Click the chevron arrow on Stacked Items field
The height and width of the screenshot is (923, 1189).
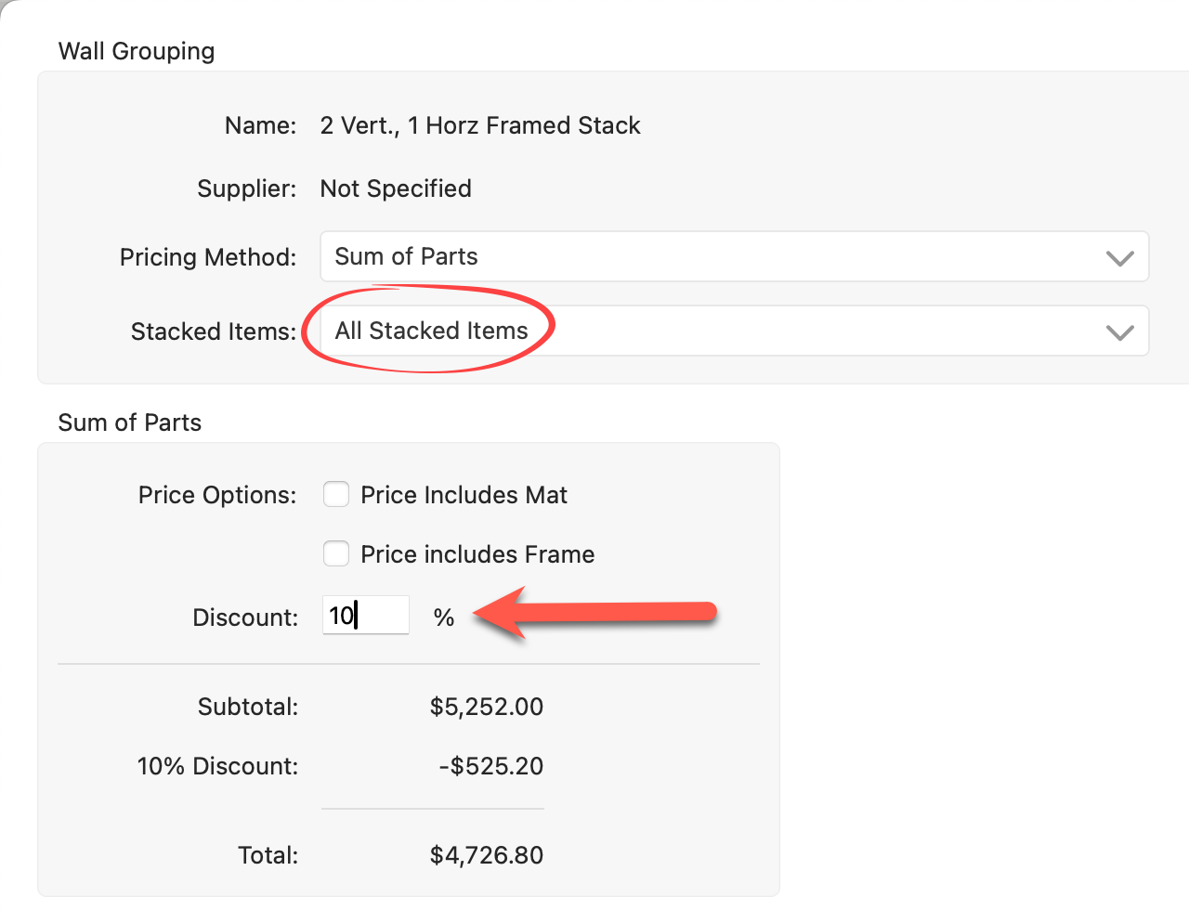coord(1120,332)
